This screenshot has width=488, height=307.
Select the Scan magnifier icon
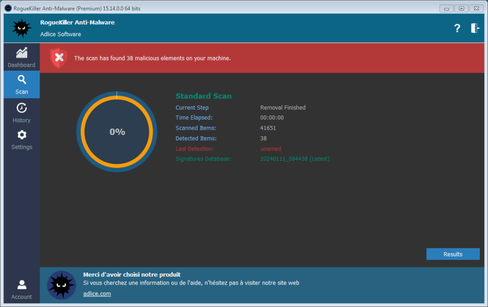click(21, 80)
